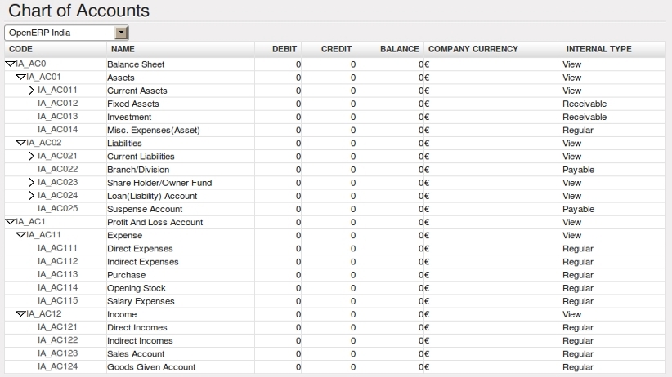Screen dimensions: 672x377
Task: Expand the IA_AC011 Current Assets node
Action: click(x=31, y=91)
